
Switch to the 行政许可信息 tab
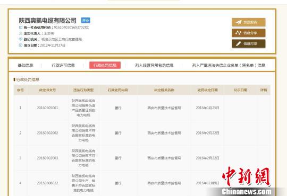click(63, 65)
